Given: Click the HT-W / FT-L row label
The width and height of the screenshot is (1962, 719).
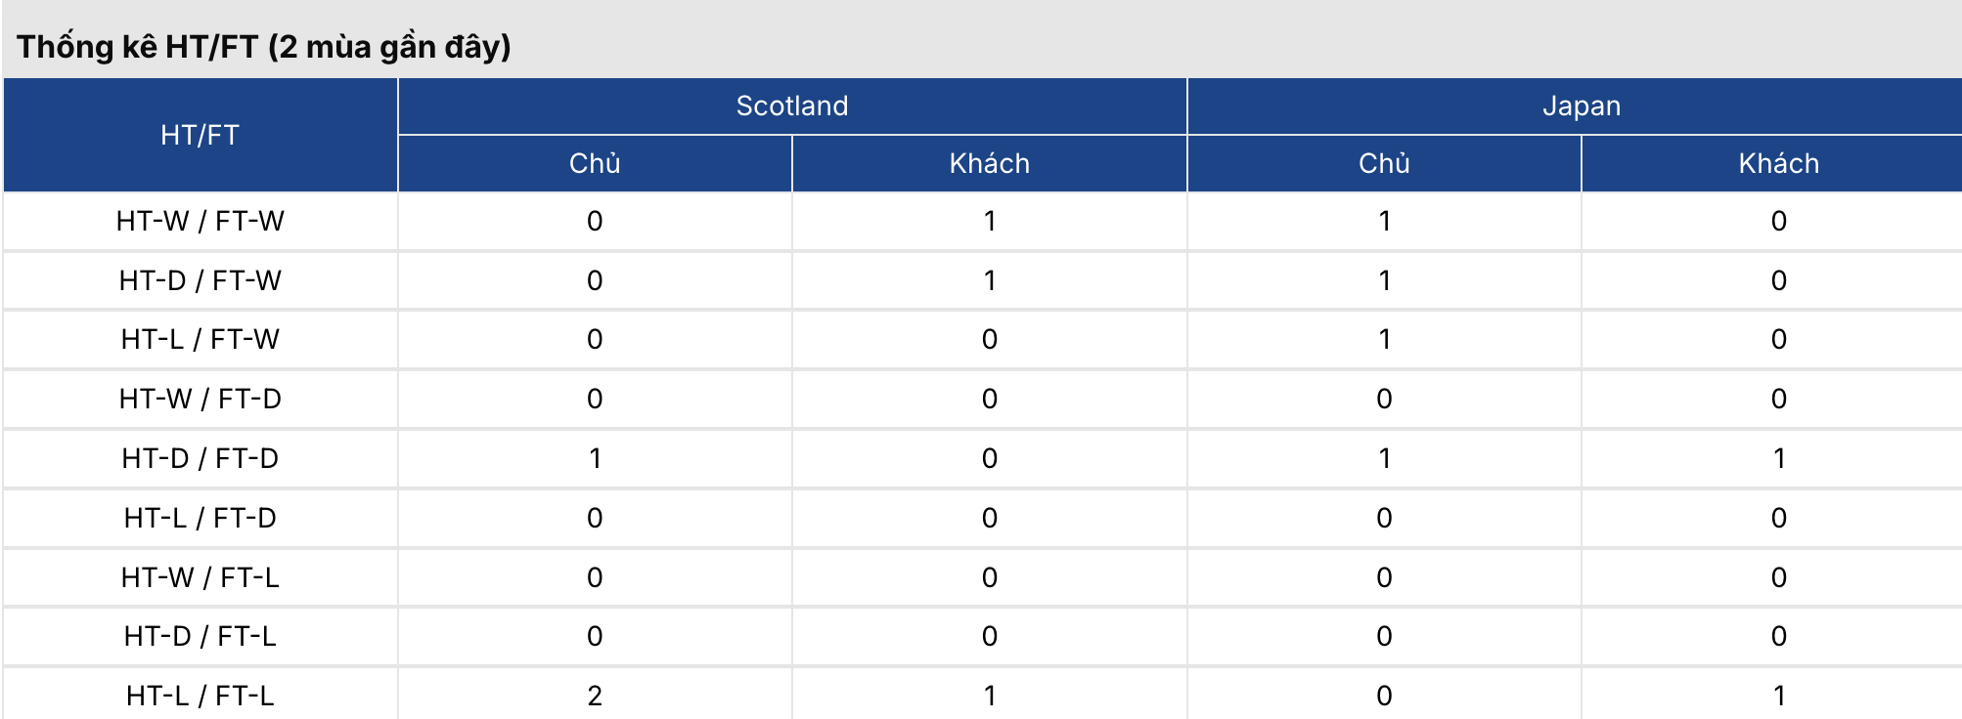Looking at the screenshot, I should coord(200,577).
